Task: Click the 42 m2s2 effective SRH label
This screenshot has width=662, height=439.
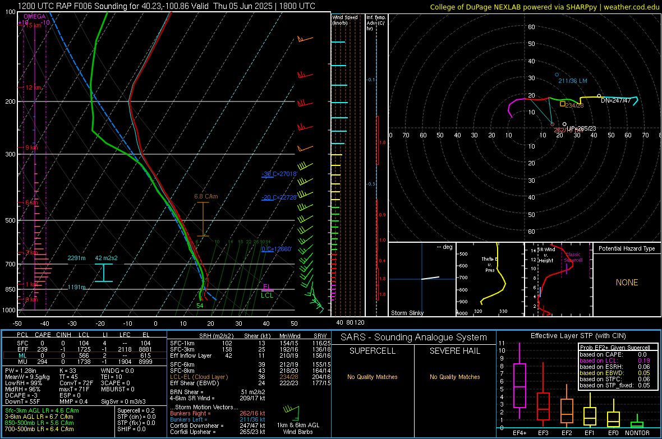Action: [x=107, y=258]
